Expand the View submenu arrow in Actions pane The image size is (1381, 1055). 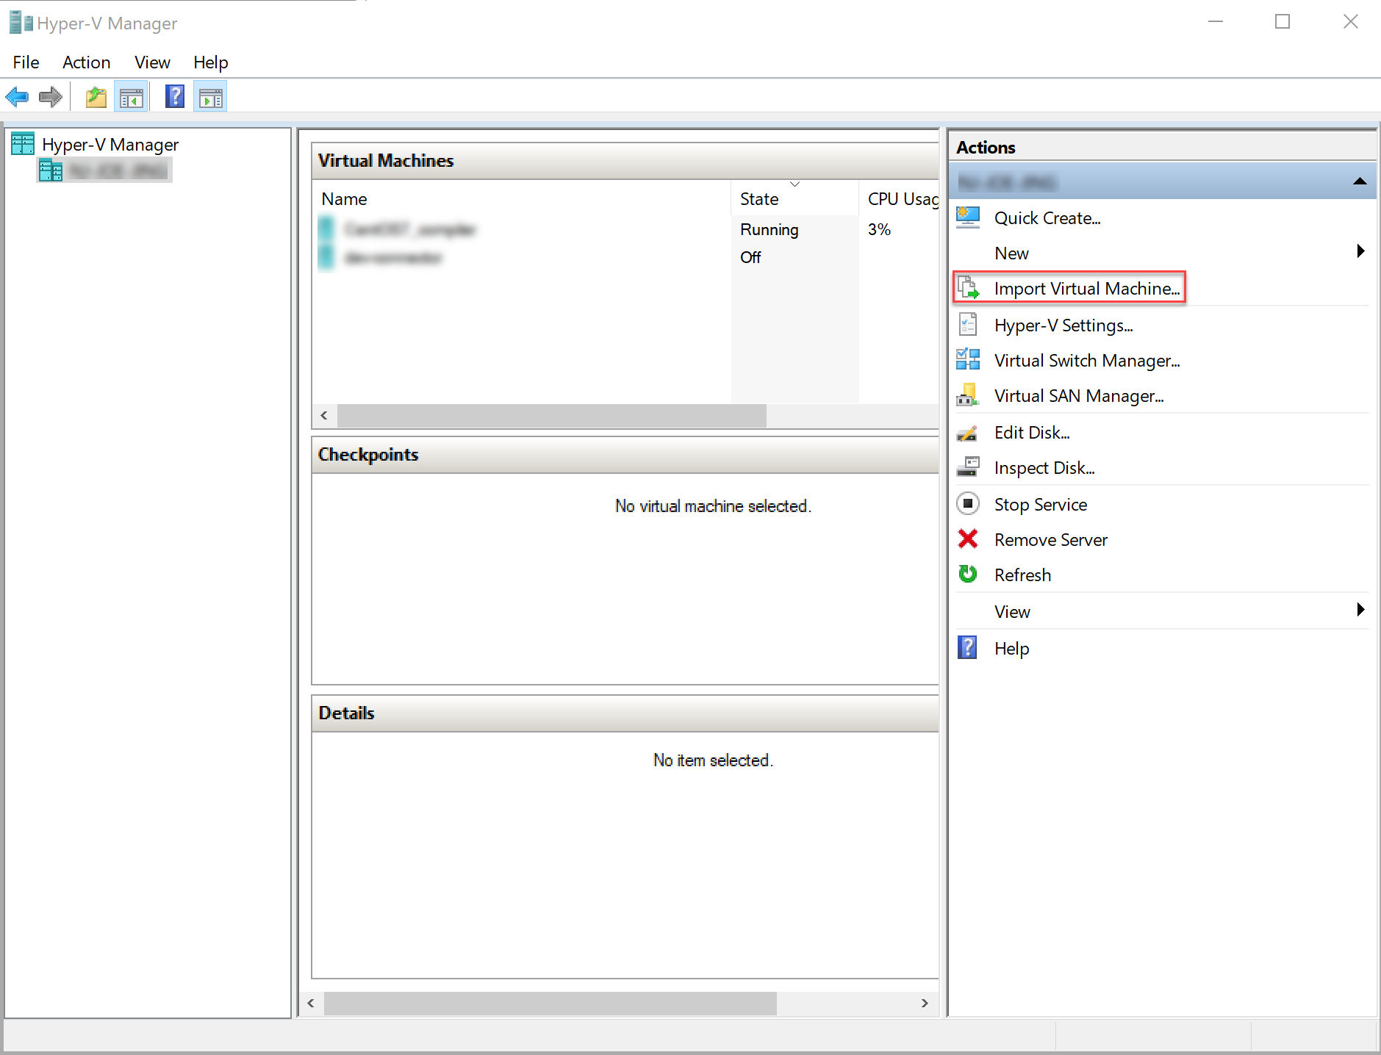click(x=1359, y=609)
